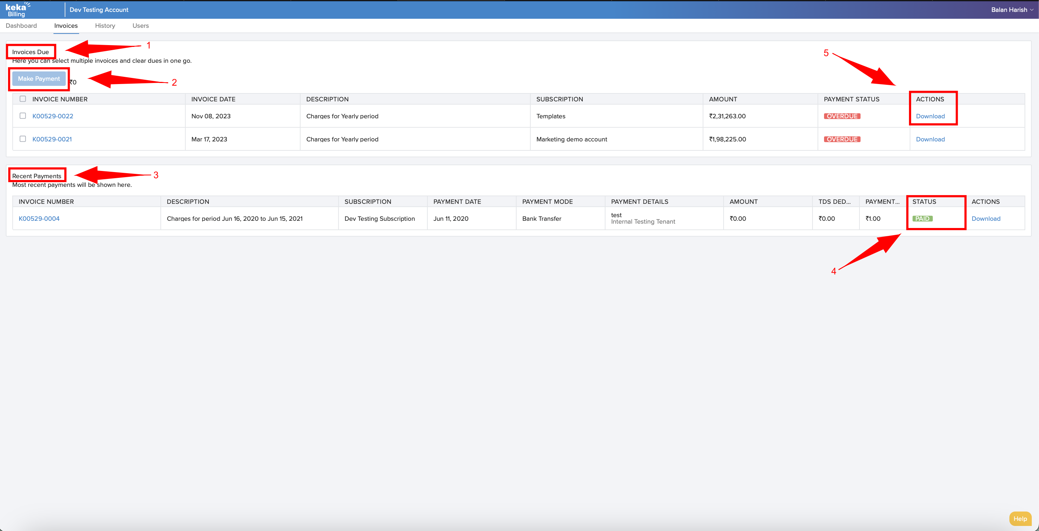Screen dimensions: 1039x531
Task: Go to the Users tab
Action: pyautogui.click(x=141, y=26)
